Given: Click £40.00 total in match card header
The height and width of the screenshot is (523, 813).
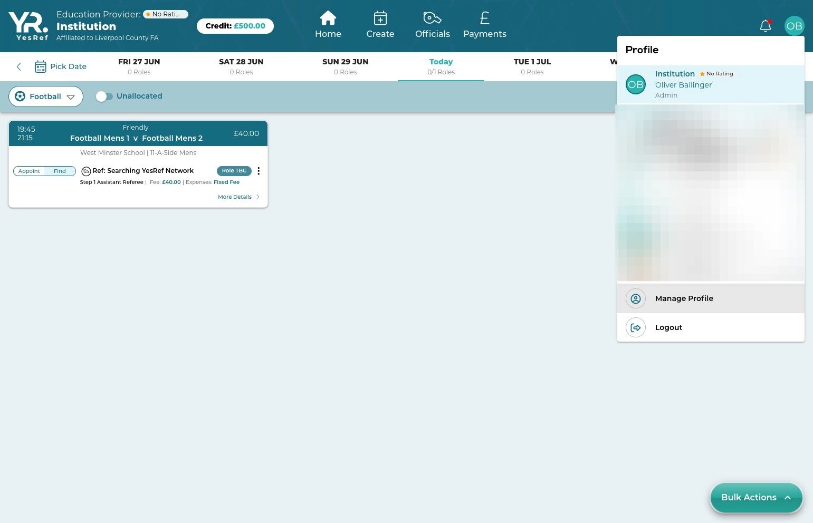Looking at the screenshot, I should [246, 133].
